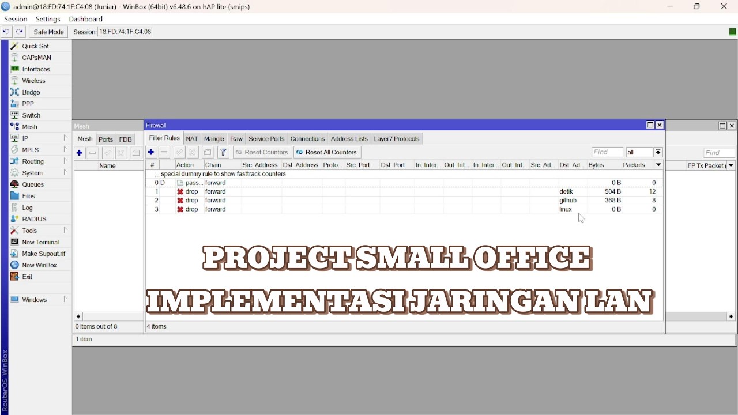Click the Redo arrow icon in top toolbar

[20, 32]
